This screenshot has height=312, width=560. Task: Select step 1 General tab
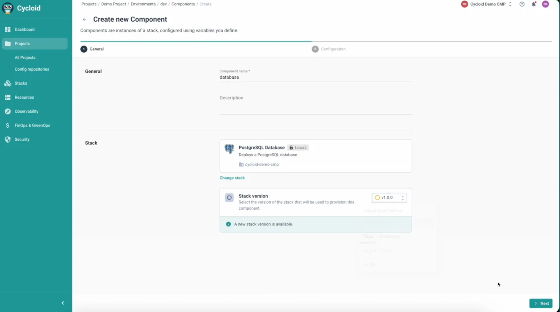[92, 49]
